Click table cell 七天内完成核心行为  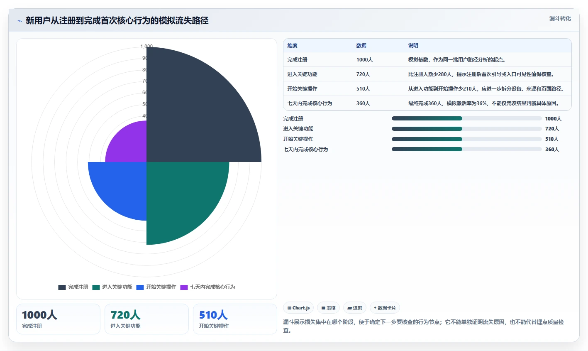(x=310, y=103)
